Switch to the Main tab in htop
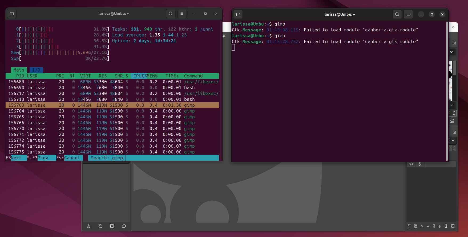 19,70
